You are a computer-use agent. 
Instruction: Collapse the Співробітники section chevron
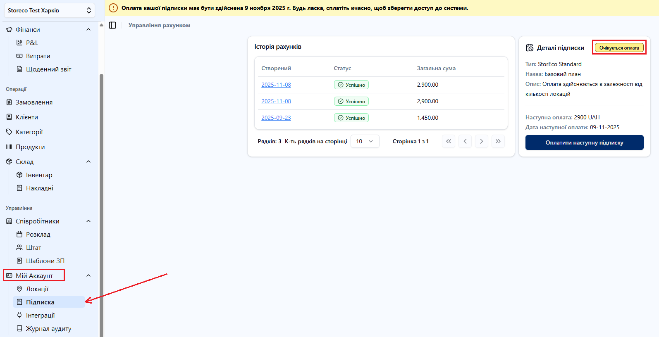click(x=88, y=221)
